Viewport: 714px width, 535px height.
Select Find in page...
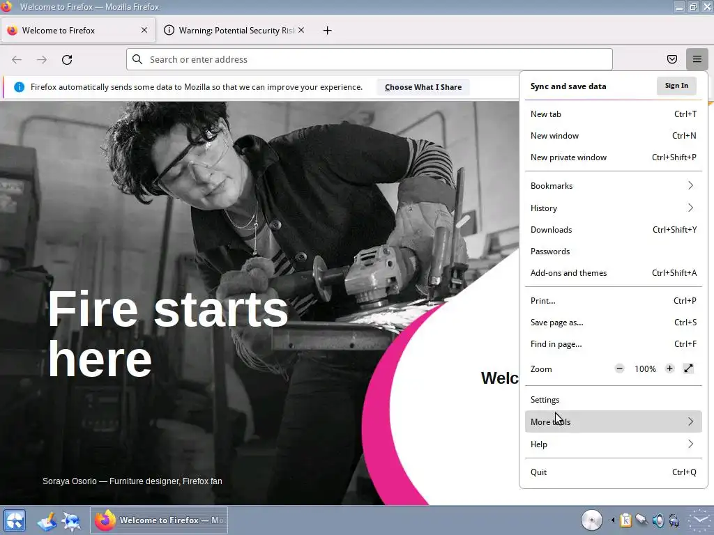(x=614, y=344)
